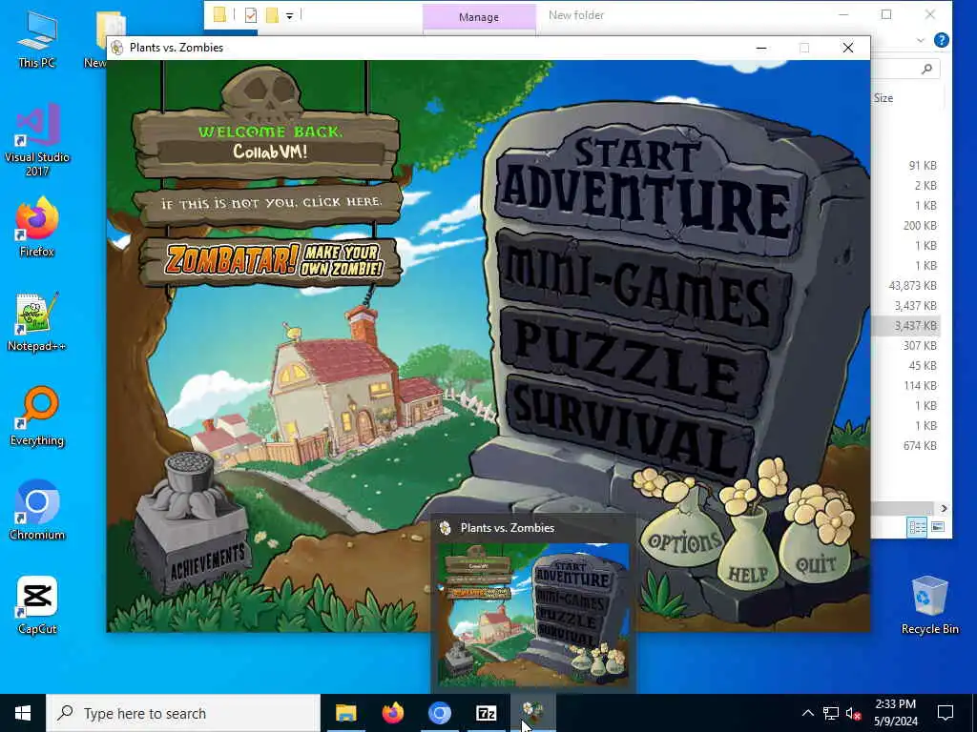
Task: Open Options vase in Plants vs. Zombies
Action: pyautogui.click(x=682, y=539)
